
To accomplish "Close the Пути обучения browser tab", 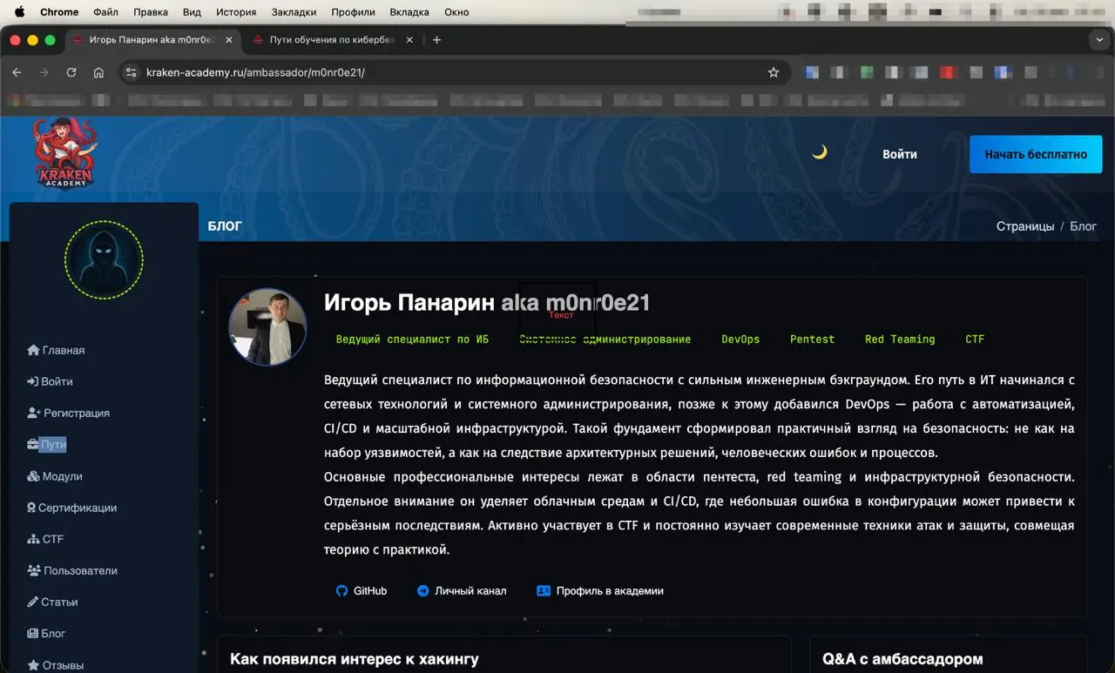I will 410,39.
